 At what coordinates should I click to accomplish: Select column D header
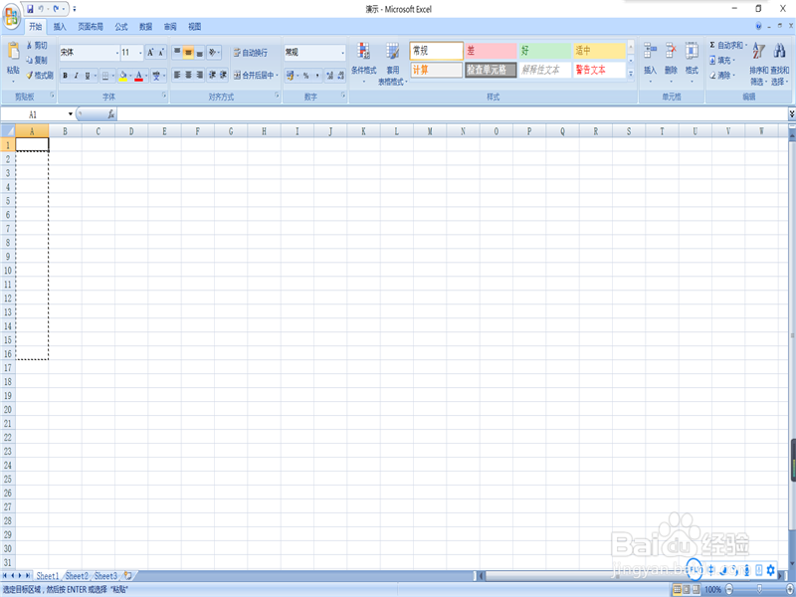tap(131, 131)
